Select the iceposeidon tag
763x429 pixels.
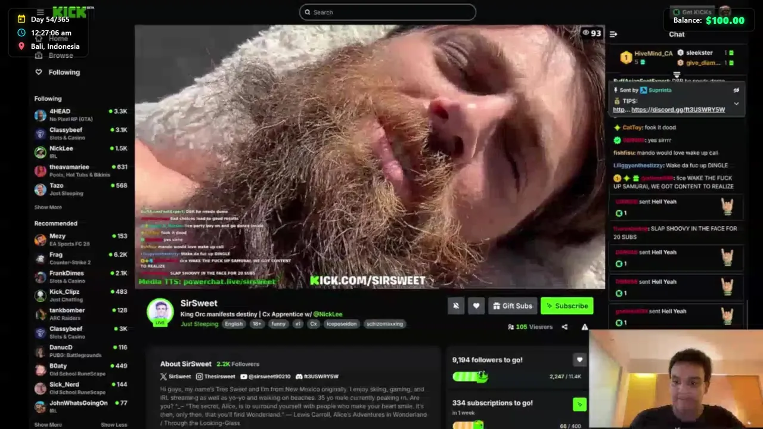(341, 324)
